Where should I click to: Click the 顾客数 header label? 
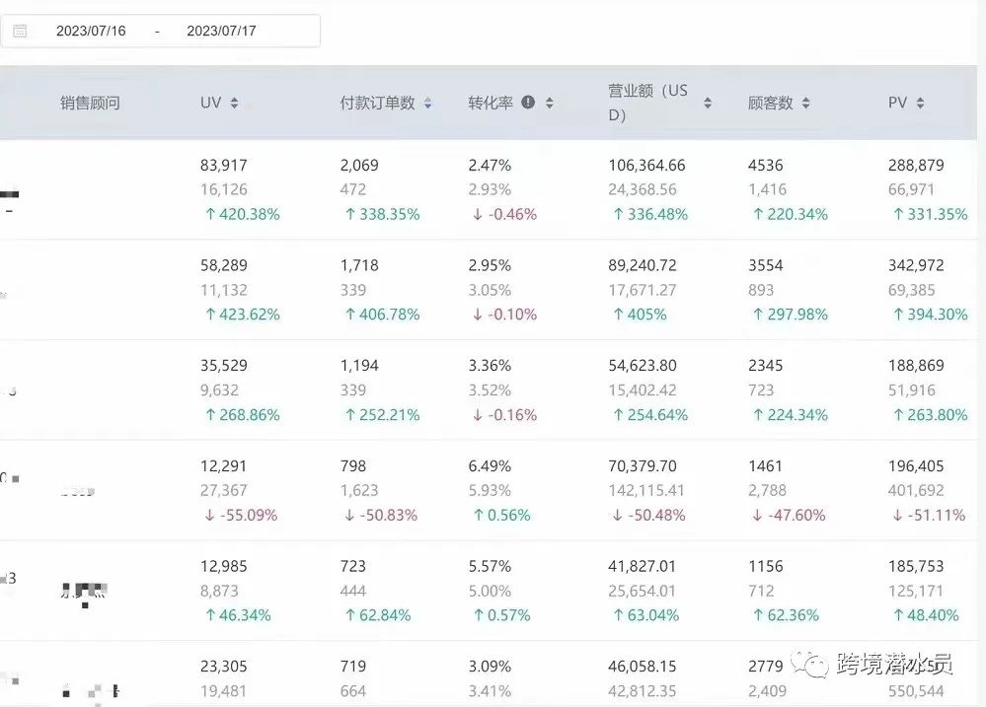coord(770,104)
